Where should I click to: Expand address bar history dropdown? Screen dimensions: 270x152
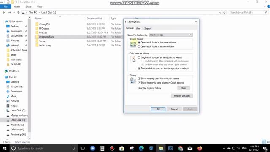[220, 12]
